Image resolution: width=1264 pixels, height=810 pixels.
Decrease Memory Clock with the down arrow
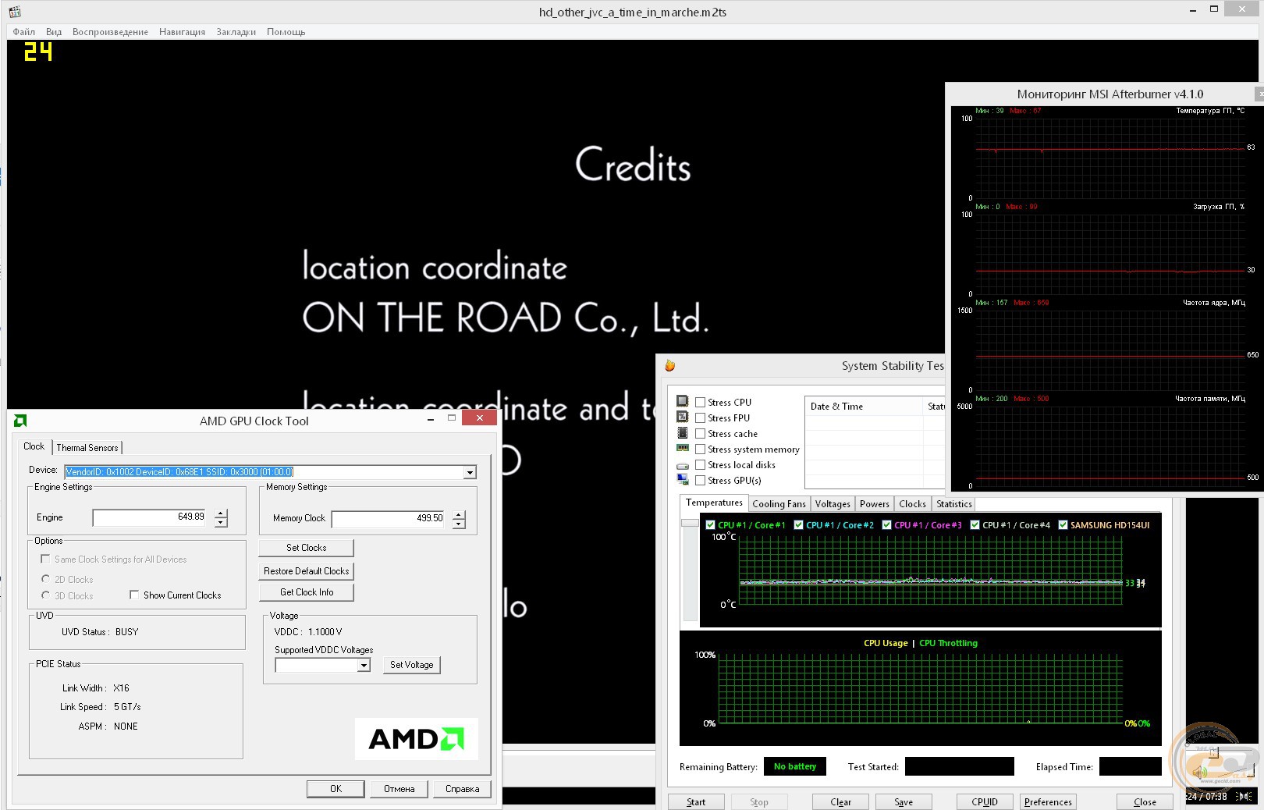pos(459,524)
